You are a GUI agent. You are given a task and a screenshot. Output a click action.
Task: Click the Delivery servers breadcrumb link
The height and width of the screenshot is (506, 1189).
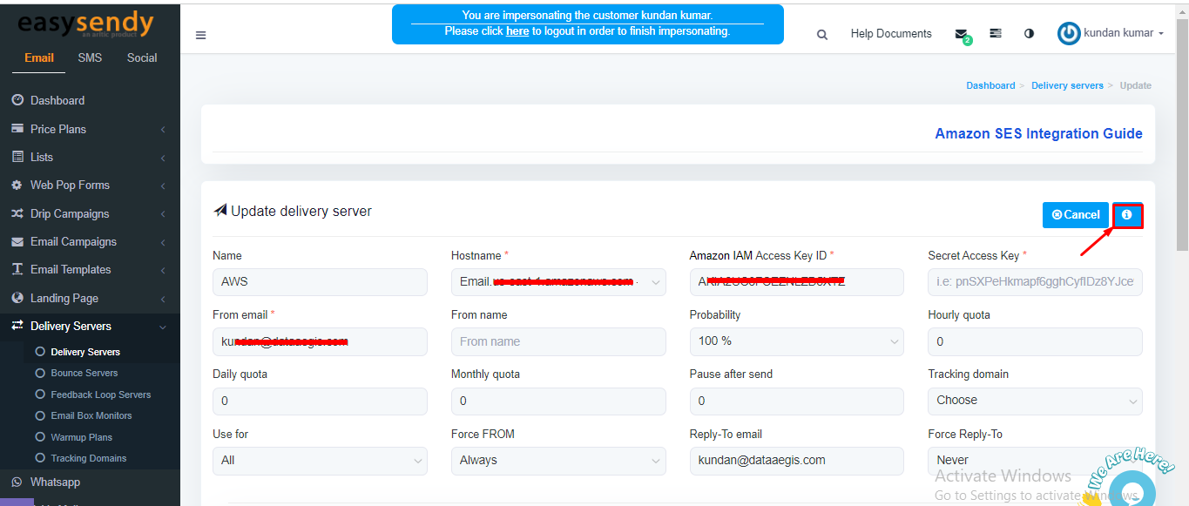click(1067, 85)
